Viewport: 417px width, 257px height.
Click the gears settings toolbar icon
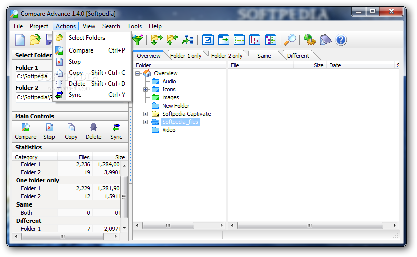309,40
